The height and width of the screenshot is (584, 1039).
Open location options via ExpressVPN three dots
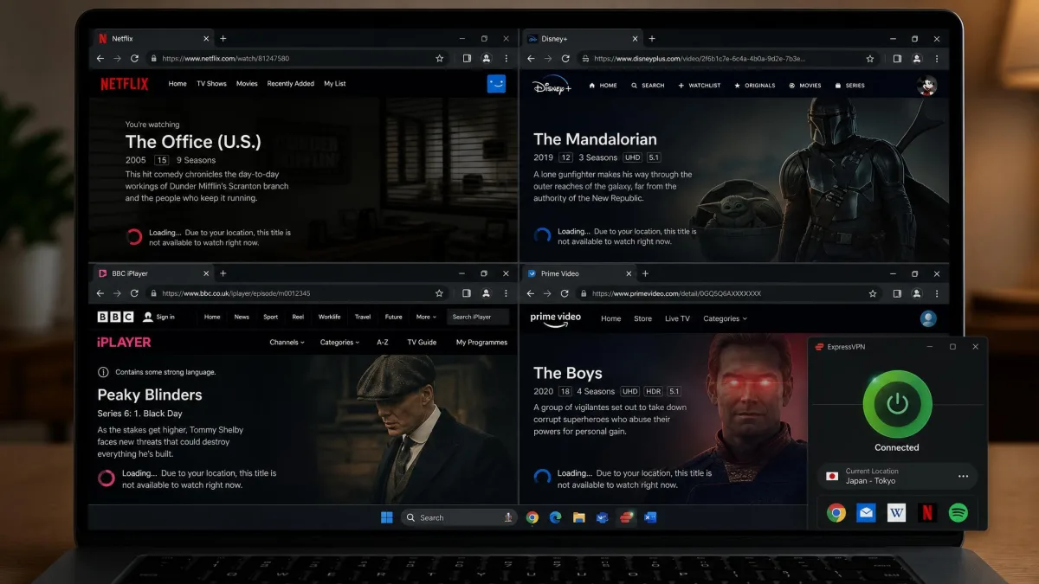click(963, 476)
